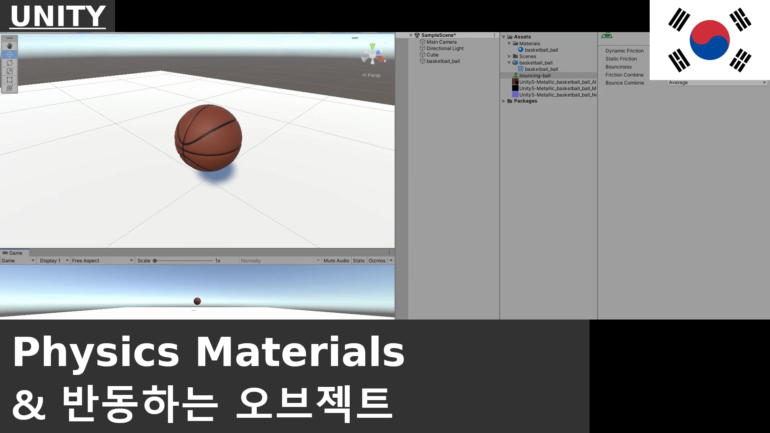Image resolution: width=770 pixels, height=433 pixels.
Task: Select the Transform tool in scene toolbar
Action: point(10,88)
